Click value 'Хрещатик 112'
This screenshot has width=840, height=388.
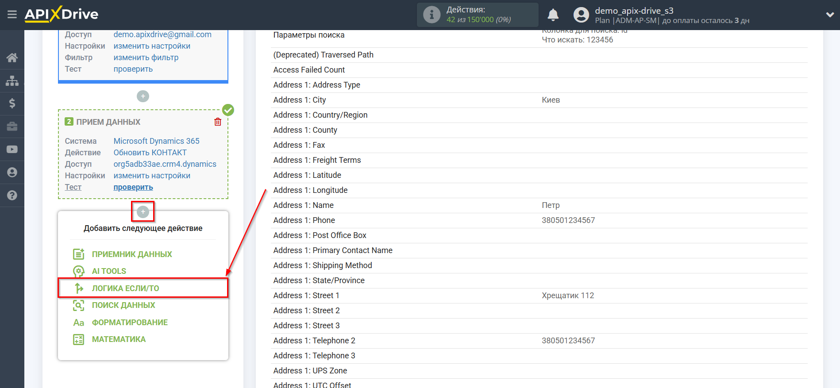(568, 296)
